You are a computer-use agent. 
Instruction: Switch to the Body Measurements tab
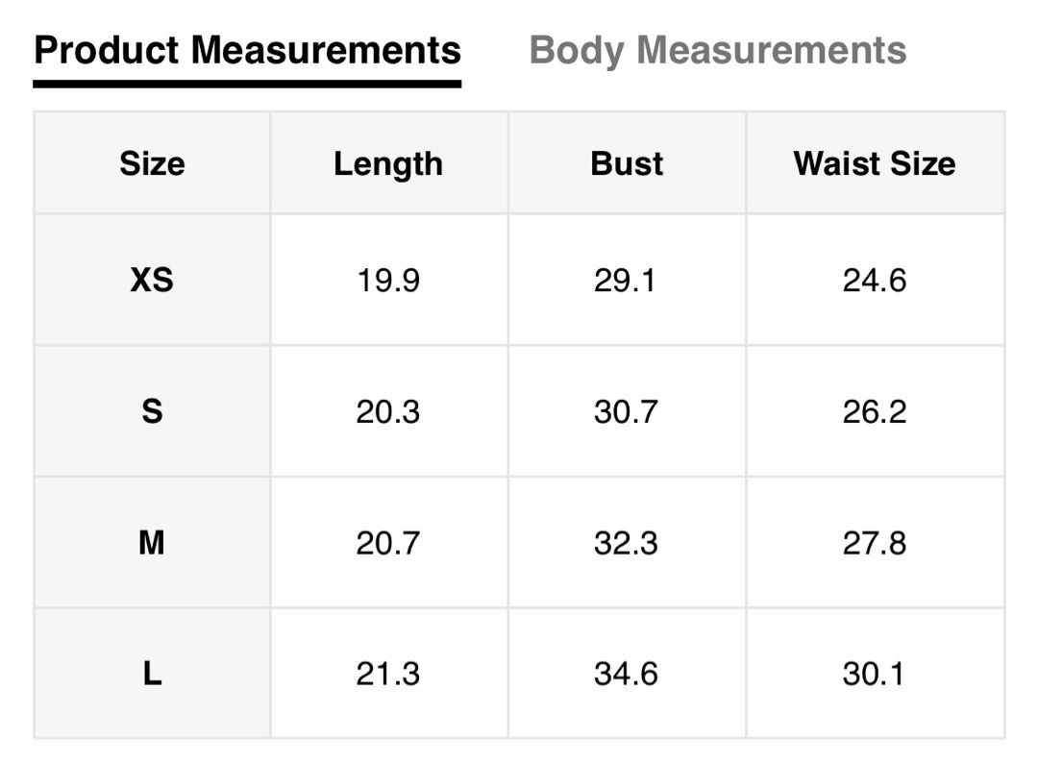coord(718,51)
